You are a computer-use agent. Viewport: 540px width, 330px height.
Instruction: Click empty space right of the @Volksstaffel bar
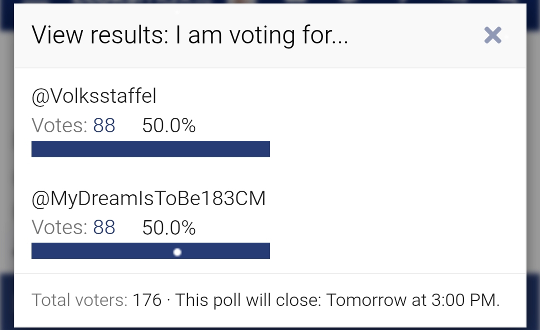395,149
